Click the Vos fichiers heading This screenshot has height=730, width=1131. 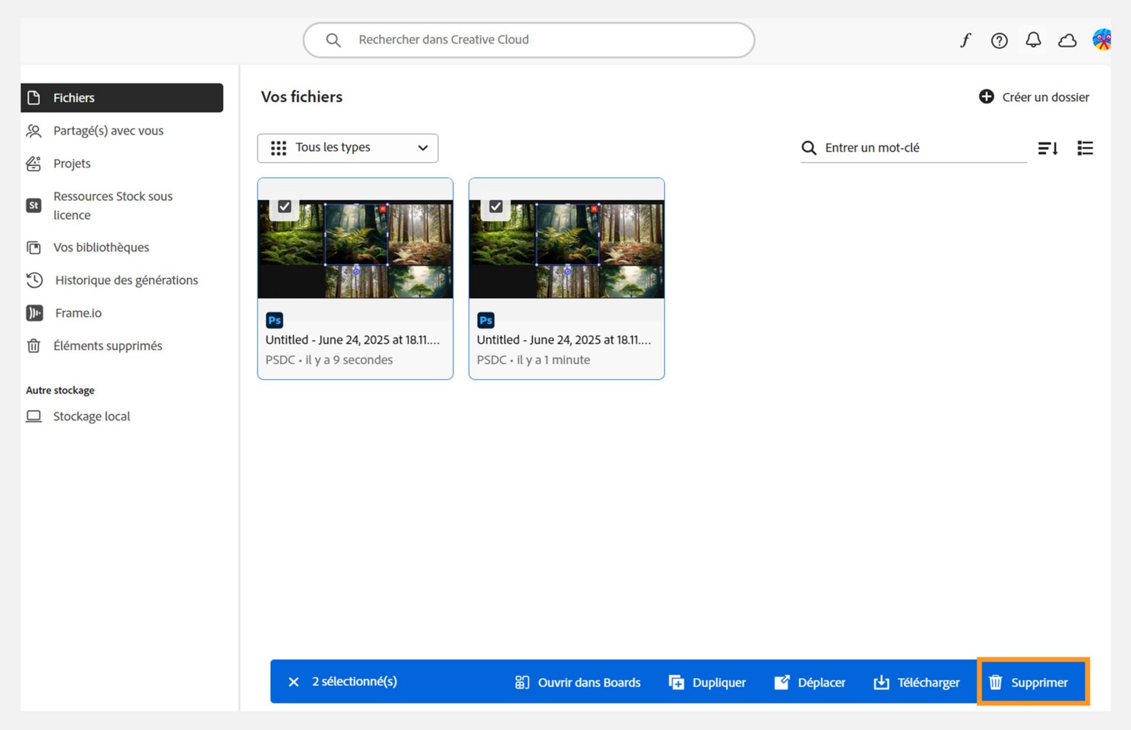click(302, 97)
